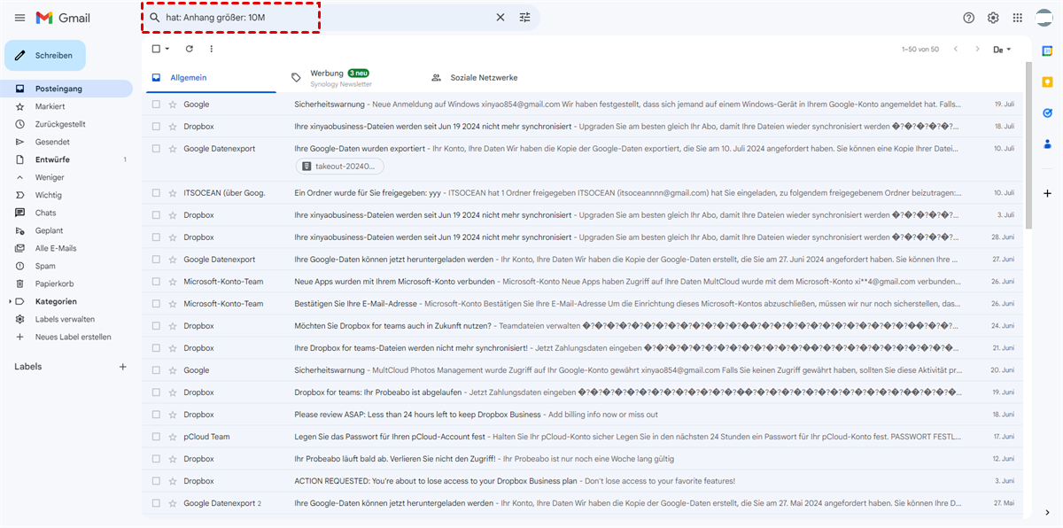1063x528 pixels.
Task: Switch to the Allgemein tab
Action: [209, 78]
